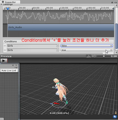Click the 120:00 mark on the timeline ruler
This screenshot has width=118, height=120.
pyautogui.click(x=64, y=8)
